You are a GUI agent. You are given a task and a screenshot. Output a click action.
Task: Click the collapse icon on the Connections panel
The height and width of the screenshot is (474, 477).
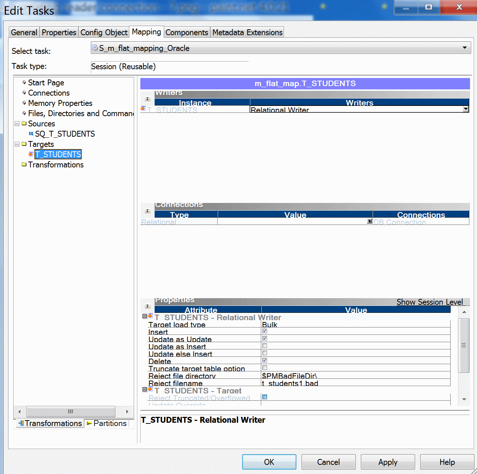pyautogui.click(x=147, y=211)
